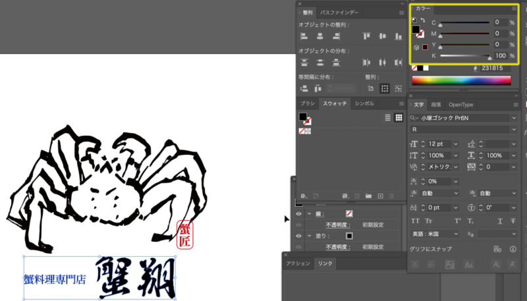The width and height of the screenshot is (527, 301).
Task: Click the color spectrum bar
Action: point(462,80)
